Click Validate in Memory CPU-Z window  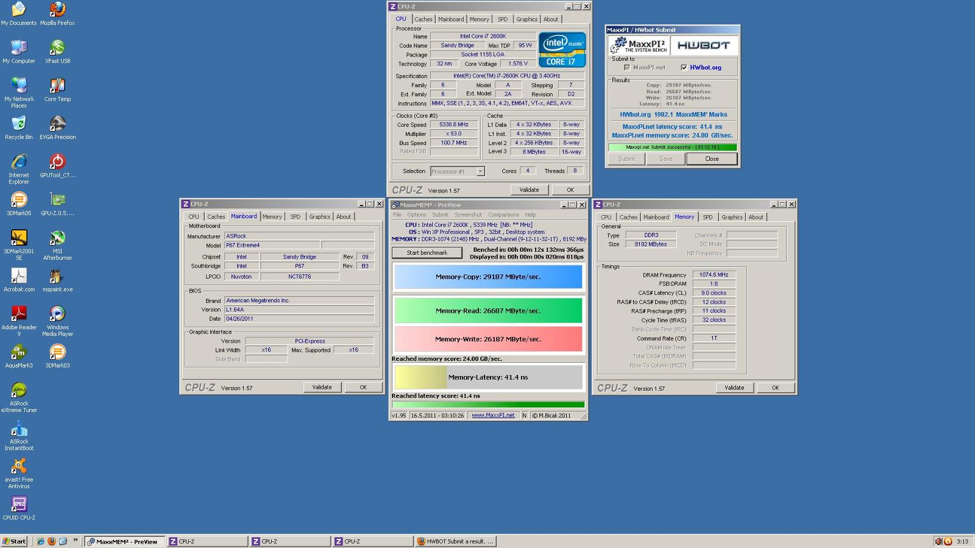pyautogui.click(x=734, y=388)
